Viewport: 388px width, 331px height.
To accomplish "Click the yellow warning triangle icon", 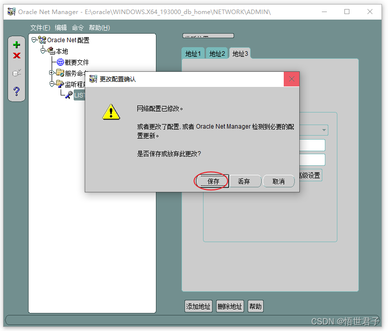I will coord(111,112).
